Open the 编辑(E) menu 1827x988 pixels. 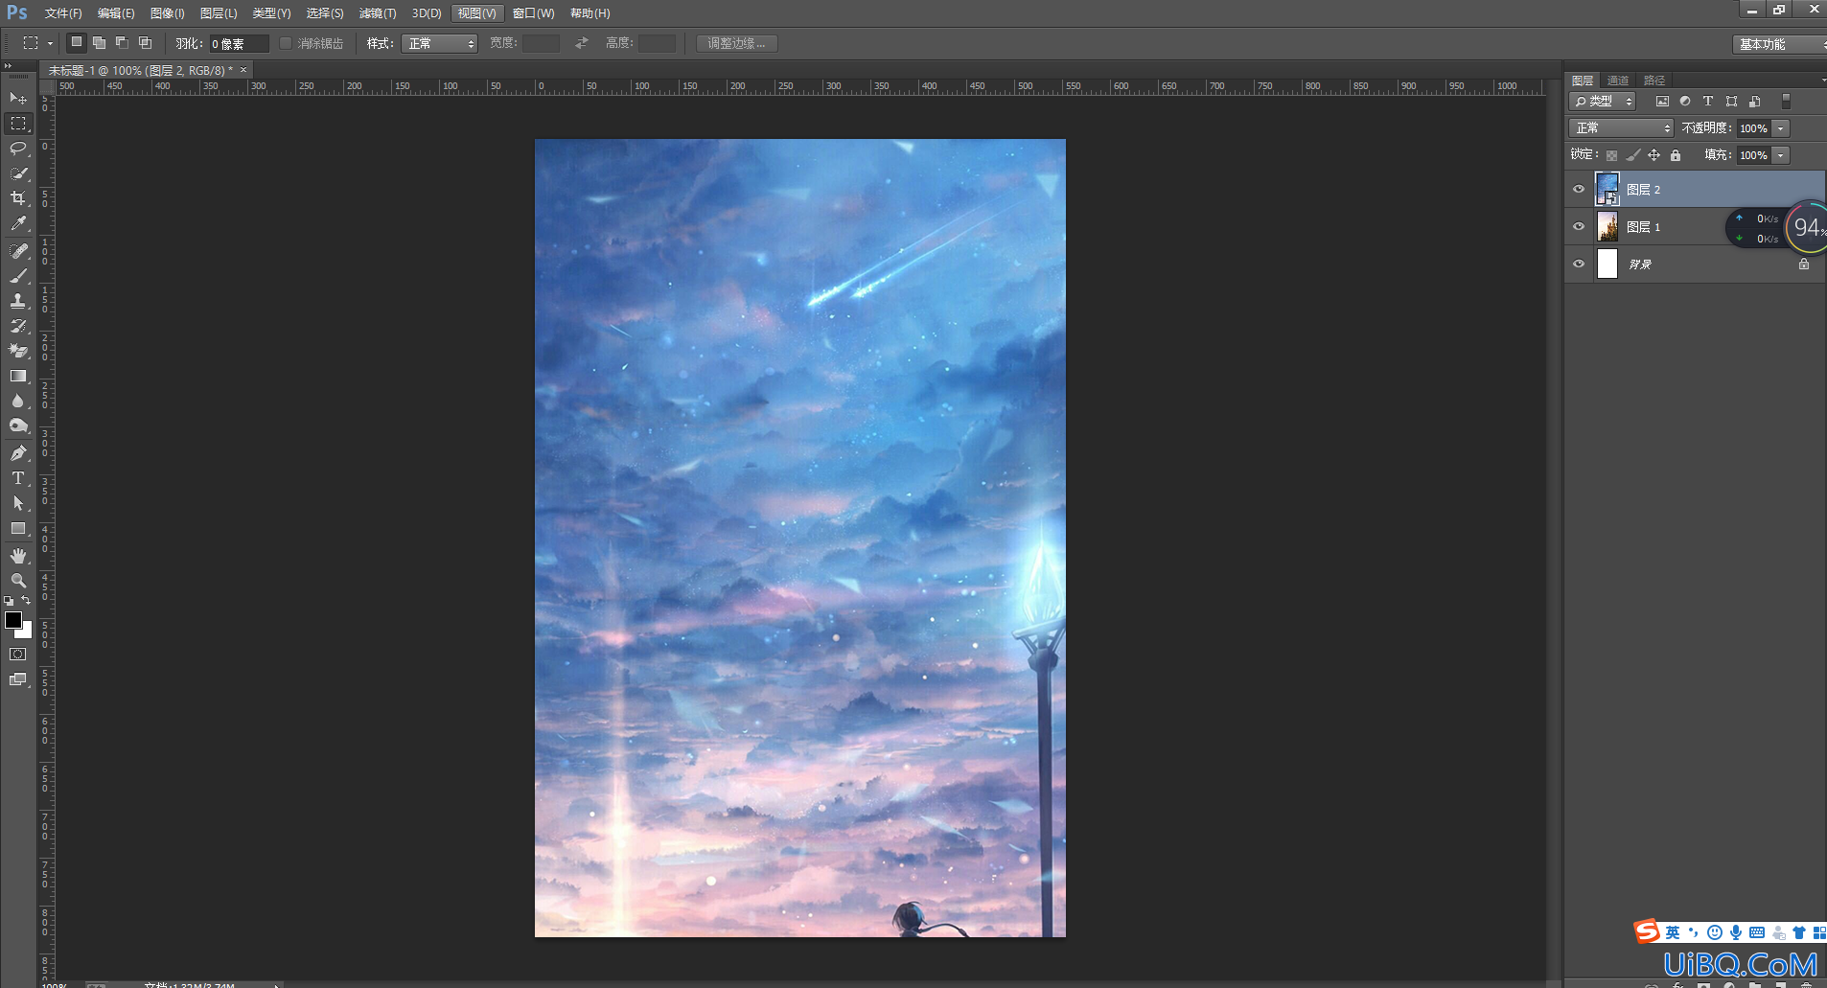(116, 13)
